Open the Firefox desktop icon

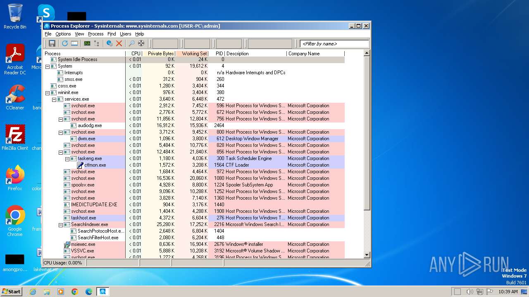(x=15, y=178)
